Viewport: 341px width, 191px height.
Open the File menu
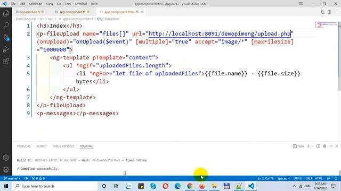(x=13, y=4)
